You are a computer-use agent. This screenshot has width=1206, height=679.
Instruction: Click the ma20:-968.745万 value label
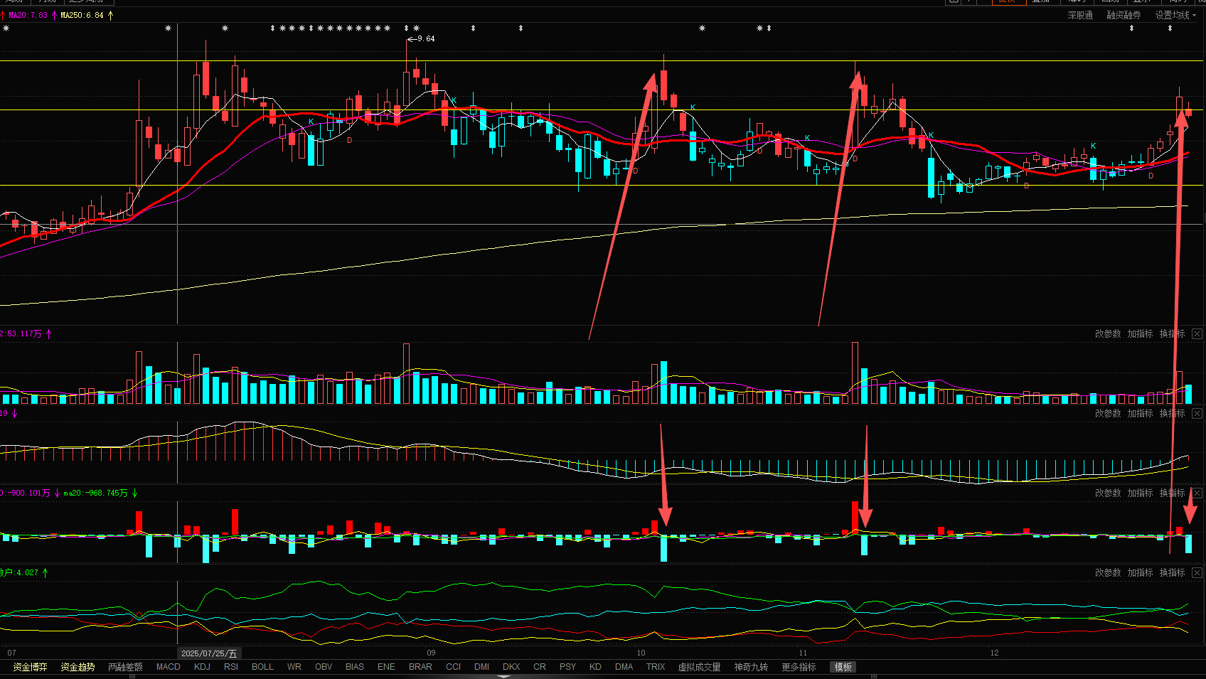pos(95,493)
